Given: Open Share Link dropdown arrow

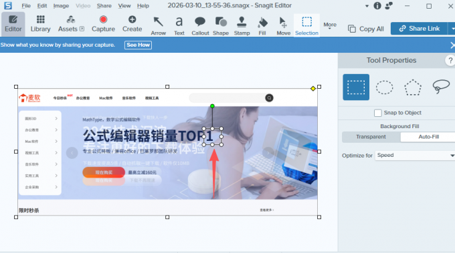Looking at the screenshot, I should pos(452,28).
